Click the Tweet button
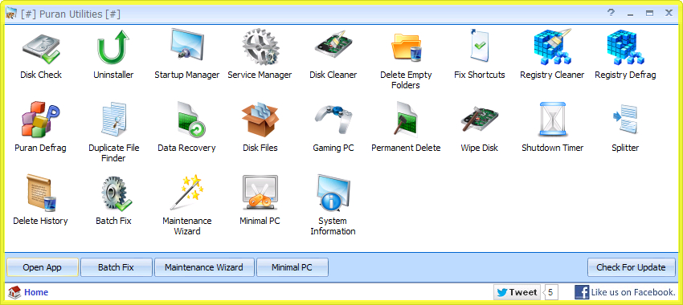The image size is (683, 305). (x=517, y=292)
